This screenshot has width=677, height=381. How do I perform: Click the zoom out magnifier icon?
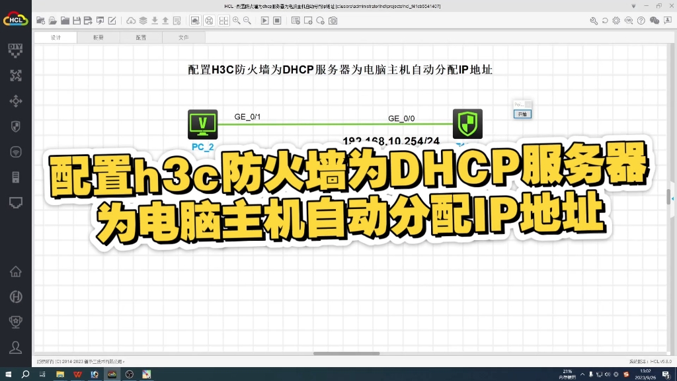(x=247, y=21)
